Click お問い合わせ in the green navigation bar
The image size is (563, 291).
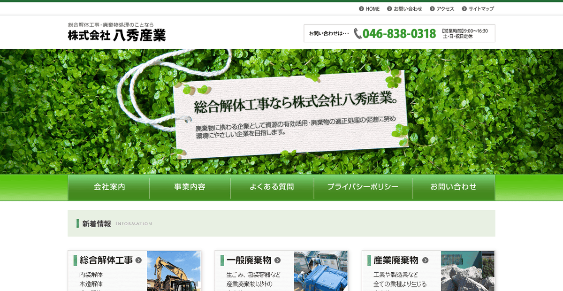[x=453, y=187]
